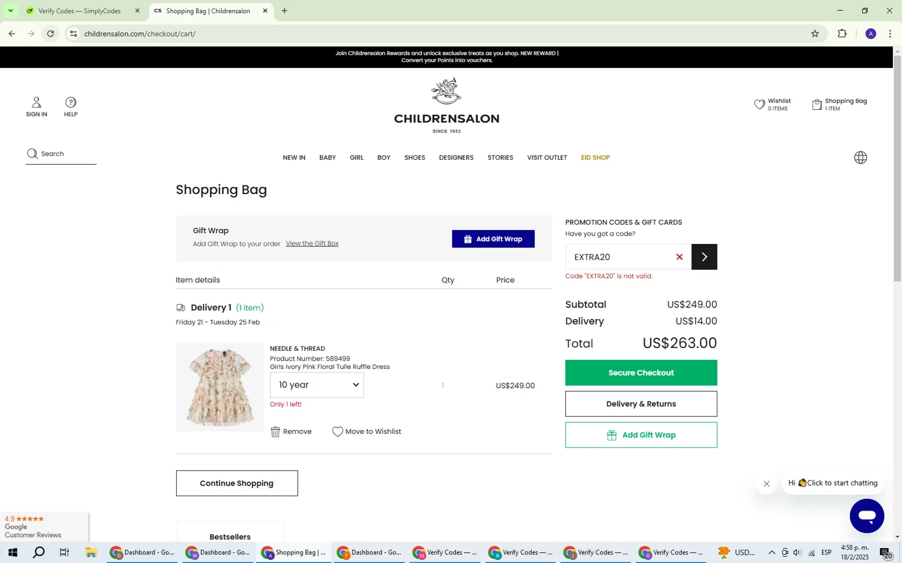The height and width of the screenshot is (563, 902).
Task: Open the Help question mark icon
Action: coord(71,102)
